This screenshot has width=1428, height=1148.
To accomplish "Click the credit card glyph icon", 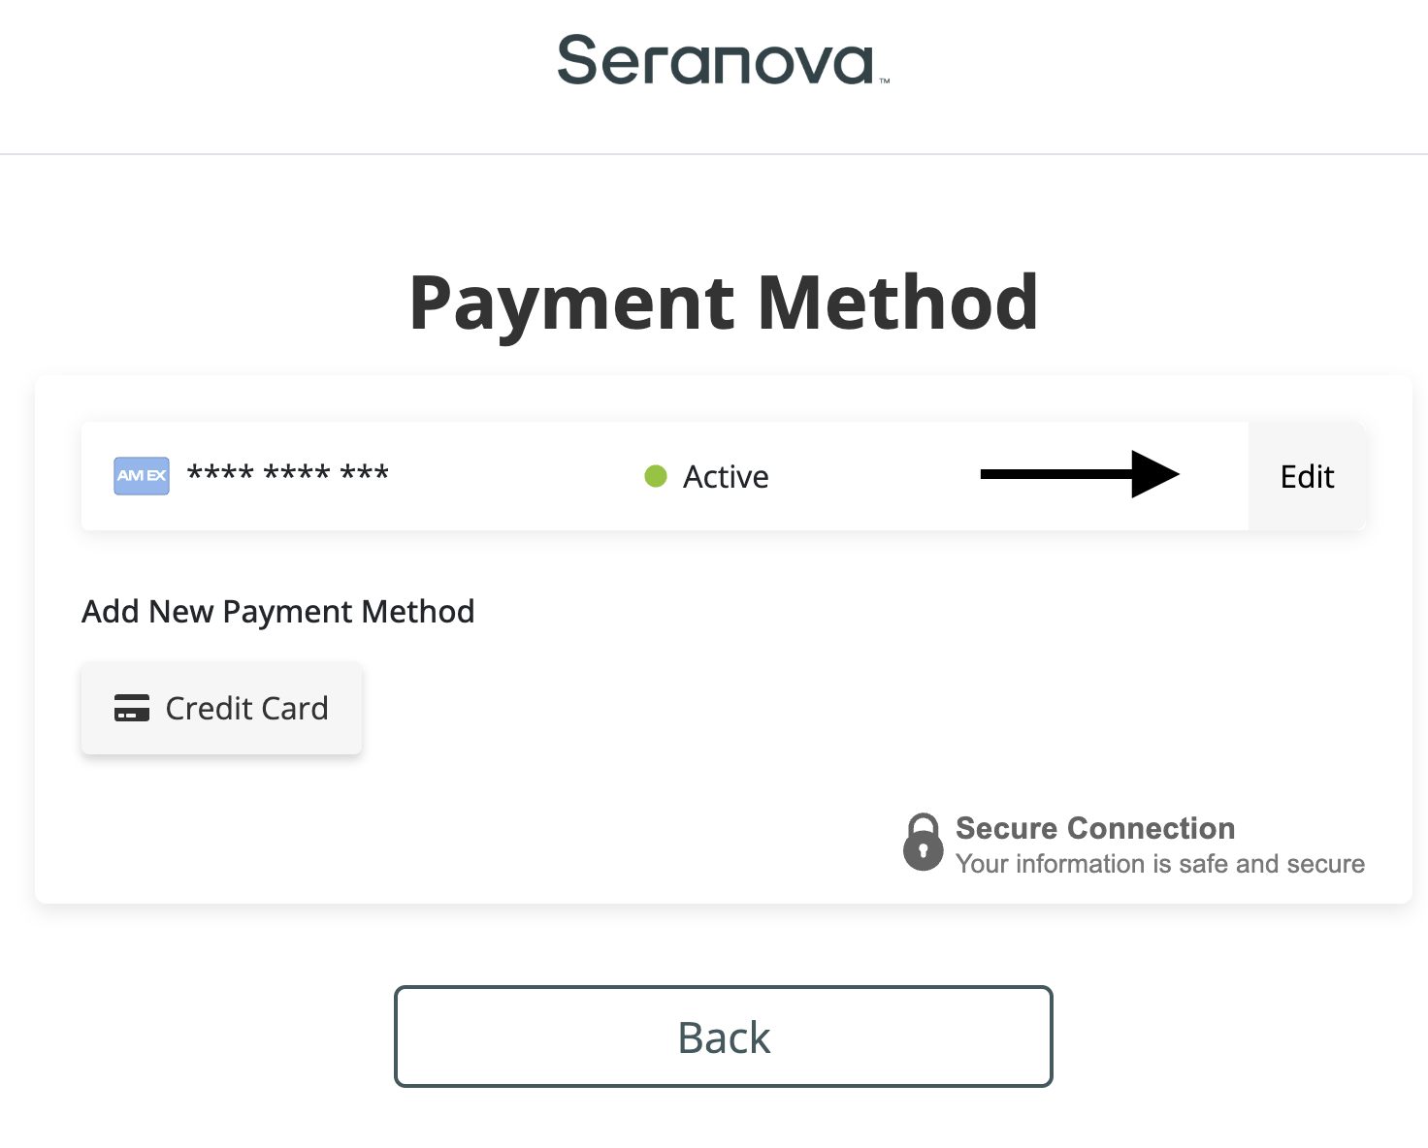I will pyautogui.click(x=132, y=708).
